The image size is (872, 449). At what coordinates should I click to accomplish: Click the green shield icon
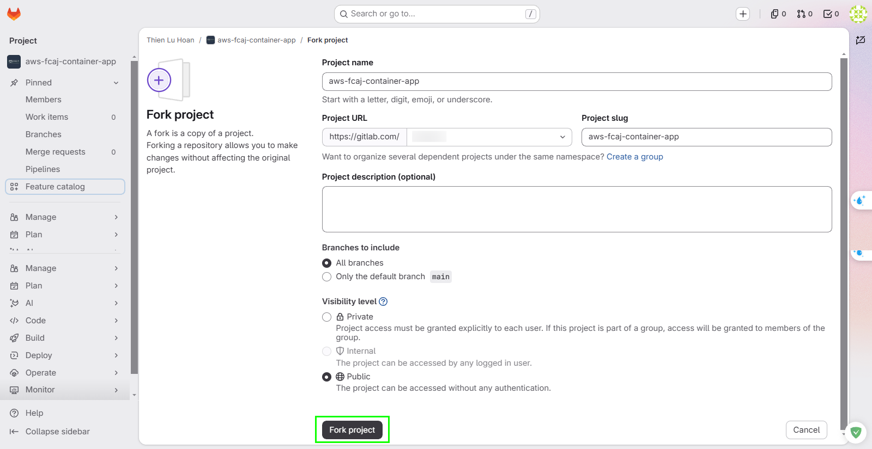tap(856, 433)
